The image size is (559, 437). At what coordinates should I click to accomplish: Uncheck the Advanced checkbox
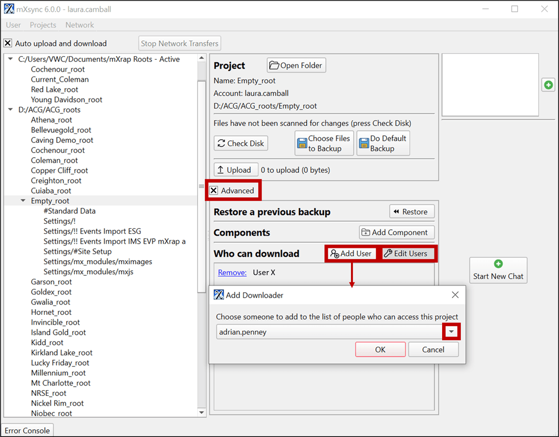click(214, 191)
